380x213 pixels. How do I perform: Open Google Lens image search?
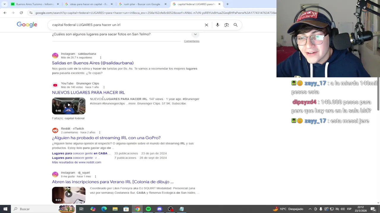[x=227, y=25]
